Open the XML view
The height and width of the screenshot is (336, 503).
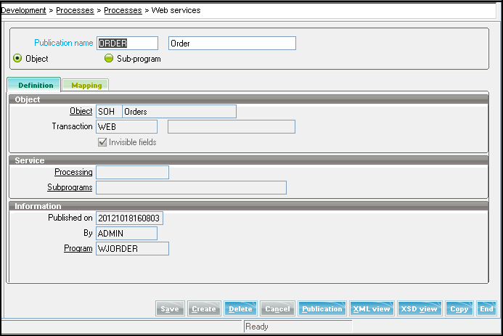(x=372, y=308)
